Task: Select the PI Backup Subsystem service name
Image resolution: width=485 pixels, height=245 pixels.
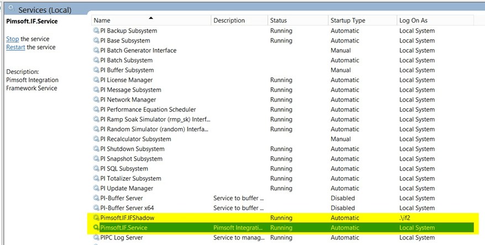Action: click(x=129, y=30)
